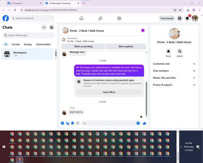Focus the Search Facebook field
203x163 pixels.
click(x=32, y=18)
